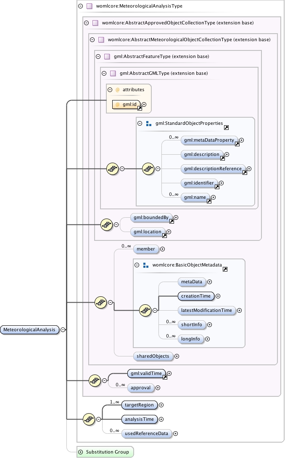
Task: Click the sequence icon before gml:validTime
Action: [x=95, y=380]
